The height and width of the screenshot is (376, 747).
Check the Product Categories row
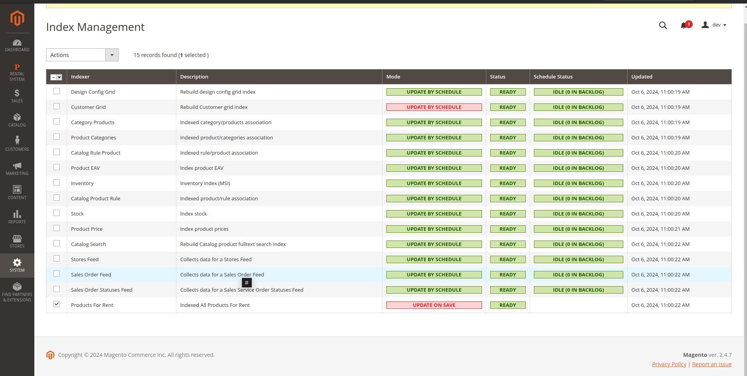click(x=57, y=137)
